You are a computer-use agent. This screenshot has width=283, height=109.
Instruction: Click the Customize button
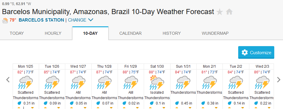pos(256,52)
